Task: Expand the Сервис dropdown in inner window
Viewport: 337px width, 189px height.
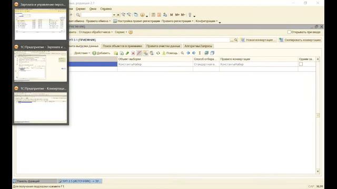Action: point(121,32)
